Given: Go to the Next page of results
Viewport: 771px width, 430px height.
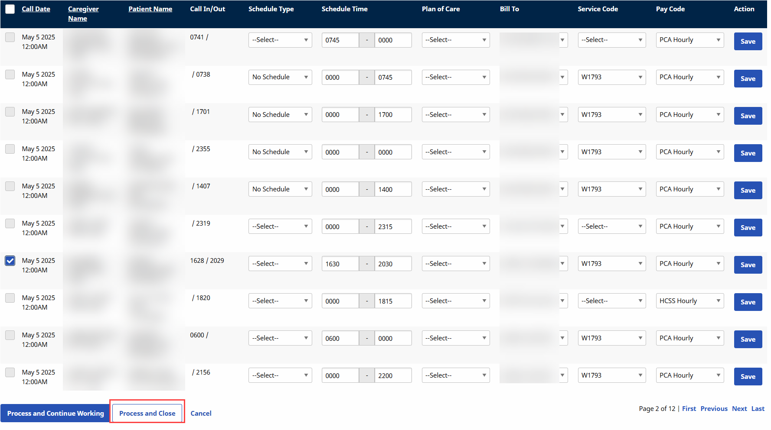Looking at the screenshot, I should tap(739, 408).
